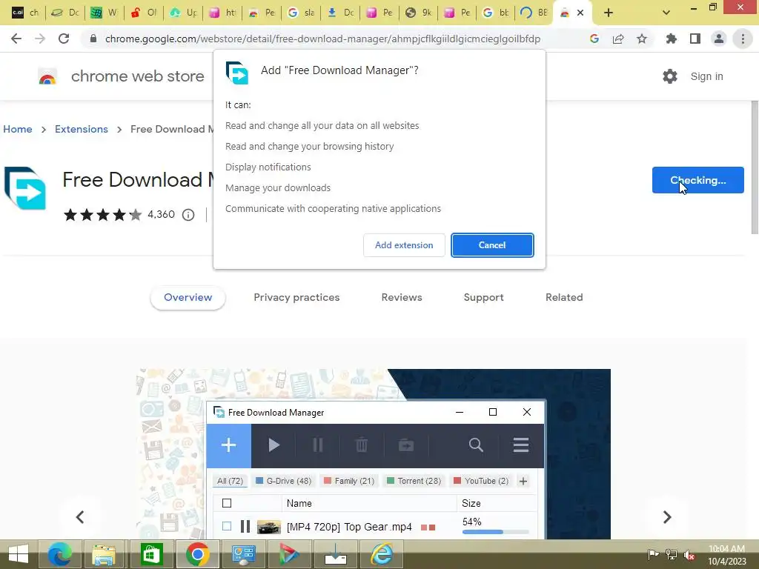This screenshot has height=569, width=759.
Task: Open File Explorer from taskbar
Action: pos(104,554)
